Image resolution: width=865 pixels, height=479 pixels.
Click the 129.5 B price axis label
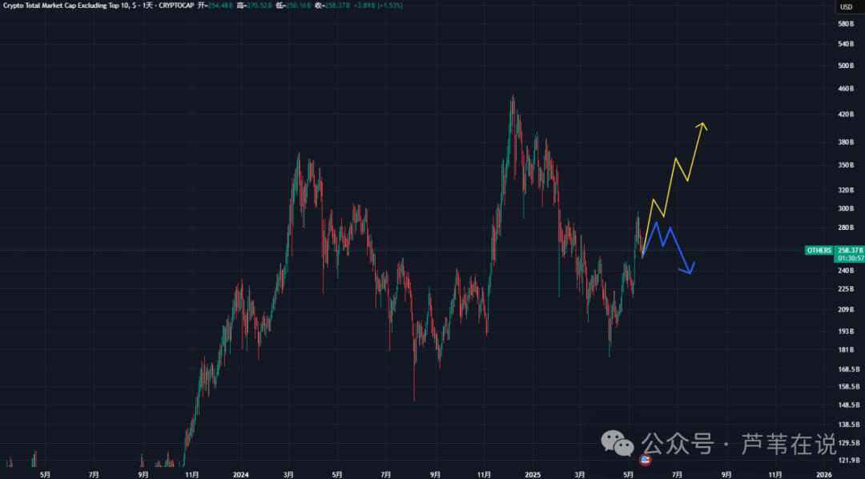click(848, 443)
